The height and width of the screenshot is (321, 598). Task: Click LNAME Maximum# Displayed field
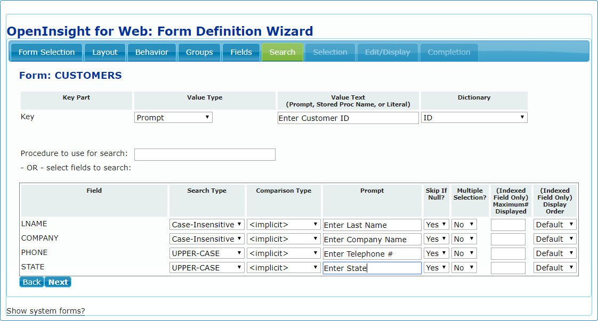click(x=508, y=225)
